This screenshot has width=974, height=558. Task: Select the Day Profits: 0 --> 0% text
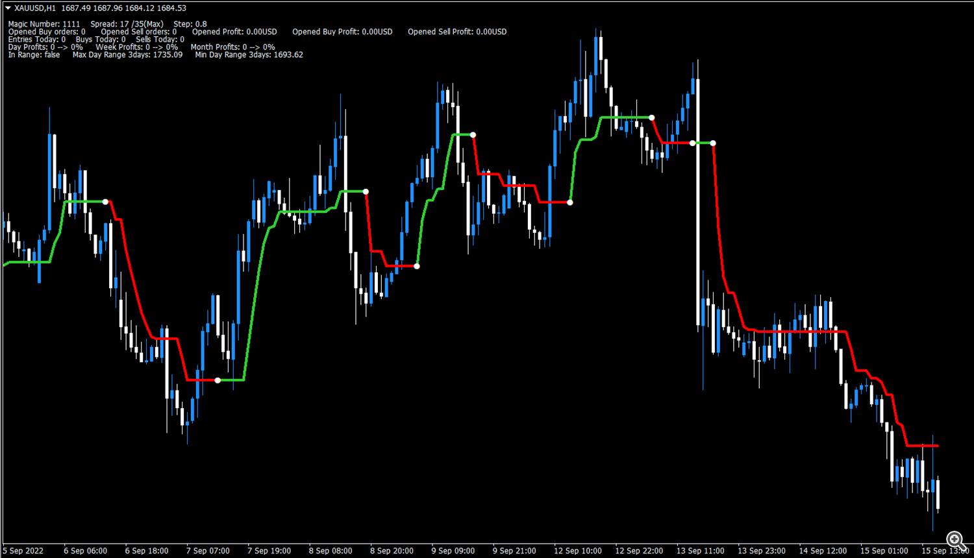coord(45,47)
